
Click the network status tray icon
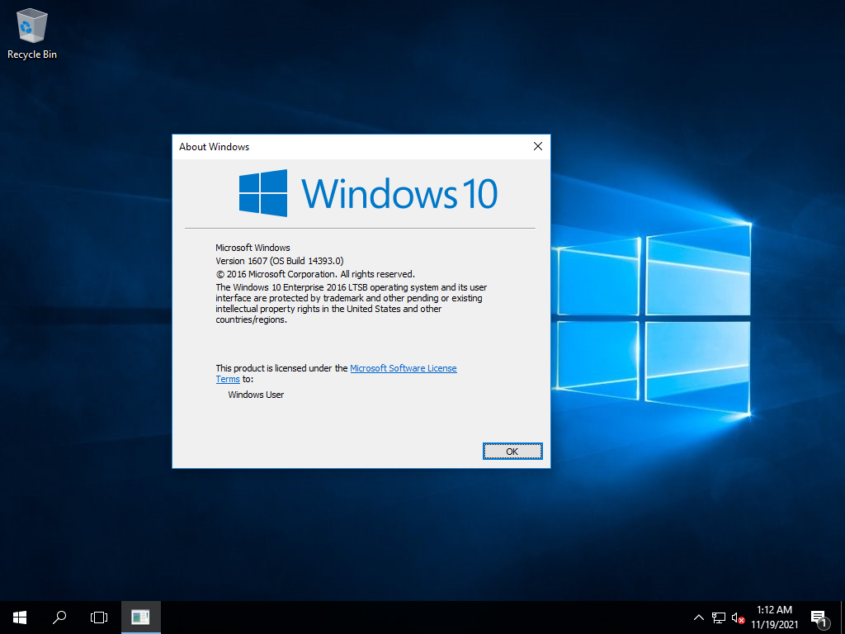click(719, 617)
